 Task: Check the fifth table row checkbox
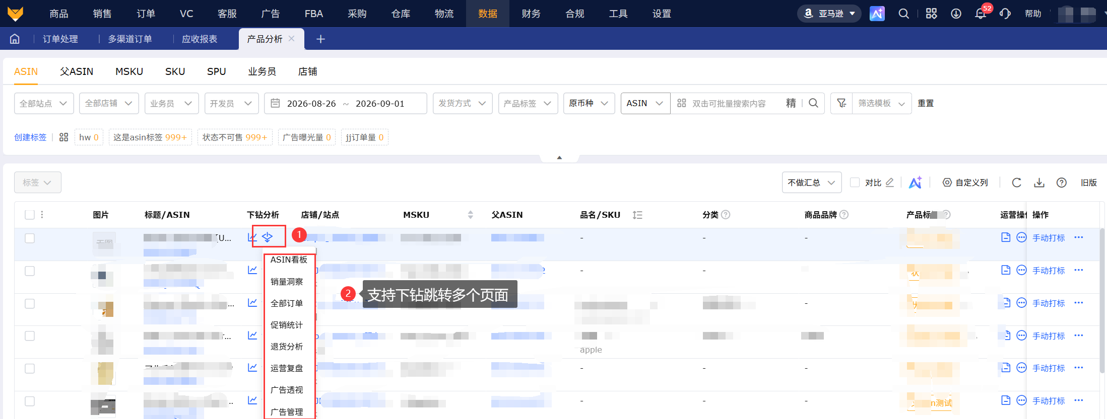pos(30,368)
